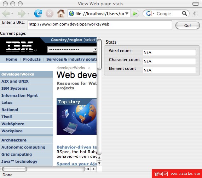Click the developerWorks breadcrumb link

71,68
